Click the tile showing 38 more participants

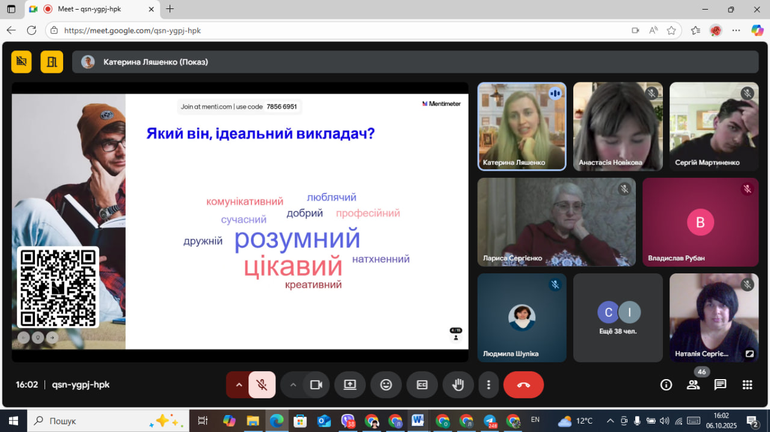pos(618,318)
